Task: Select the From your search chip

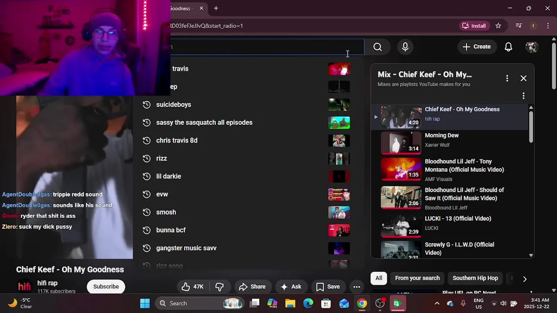Action: pyautogui.click(x=417, y=278)
